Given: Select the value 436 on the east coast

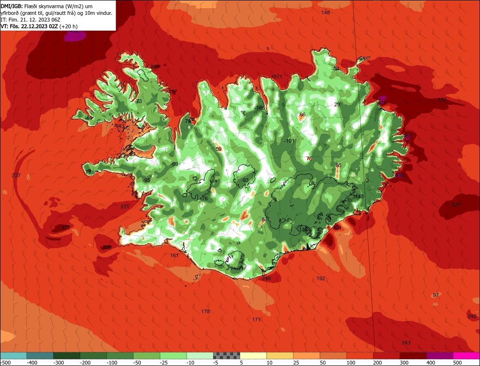Looking at the screenshot, I should point(399,175).
